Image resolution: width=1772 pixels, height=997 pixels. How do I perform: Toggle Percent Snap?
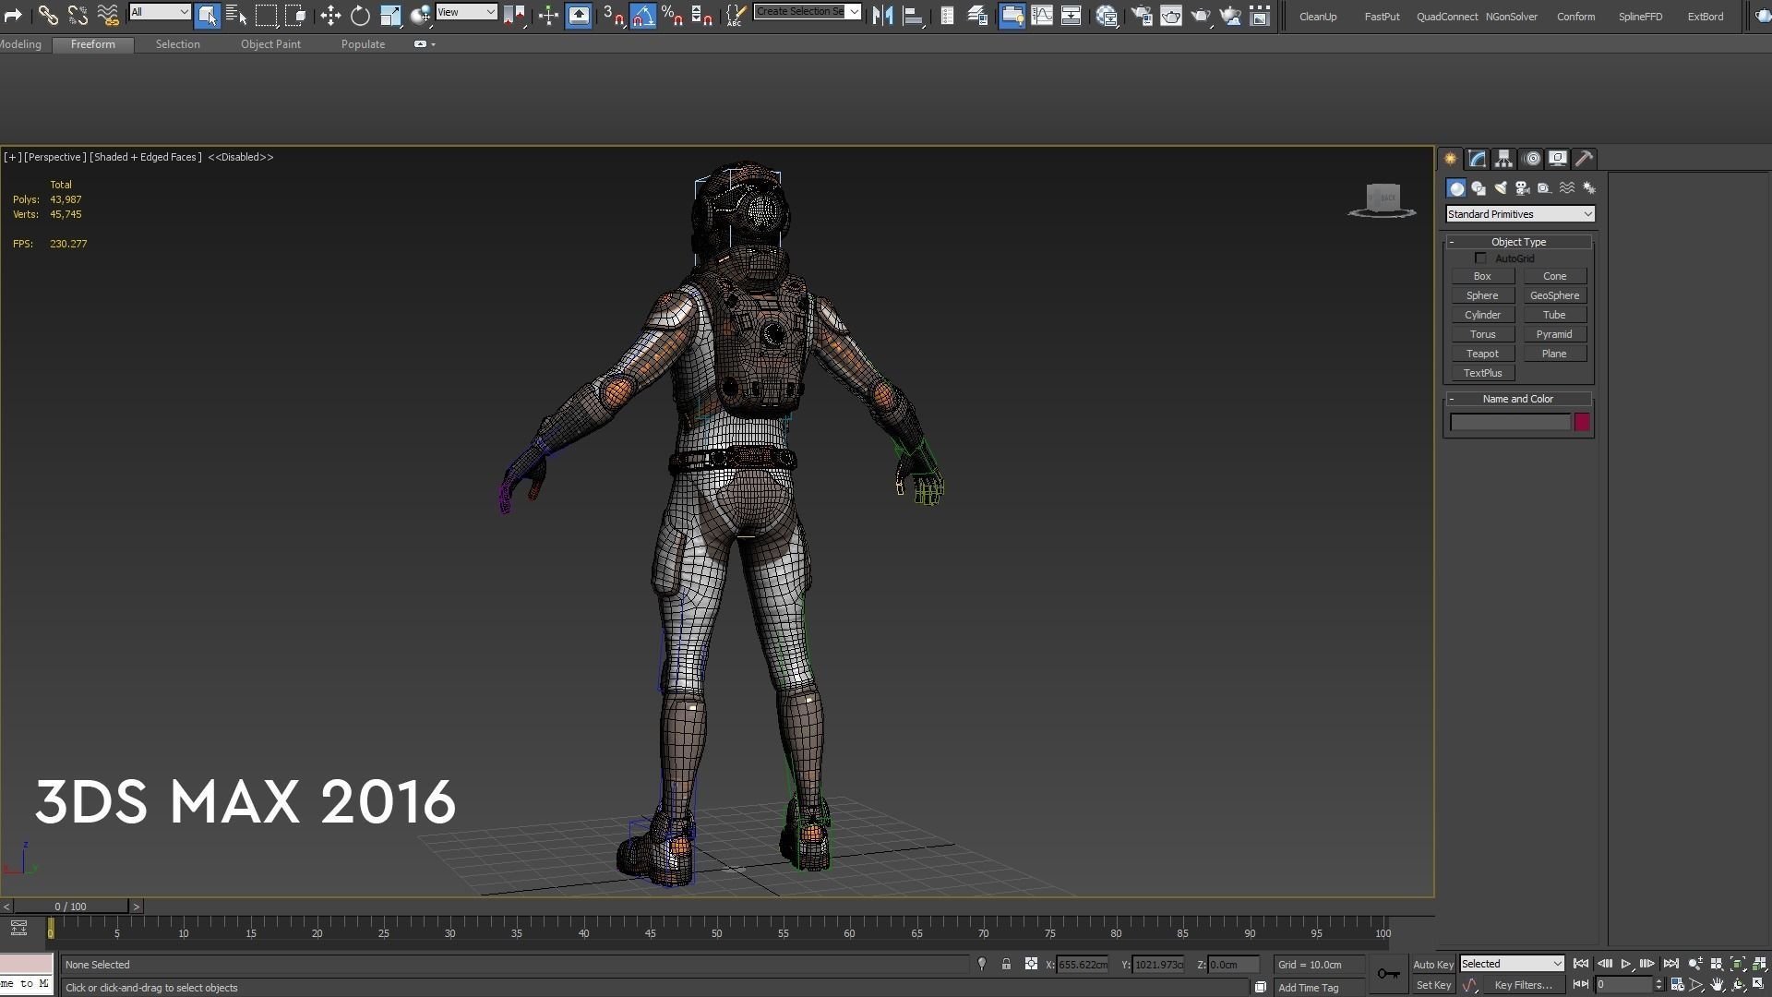tap(673, 16)
